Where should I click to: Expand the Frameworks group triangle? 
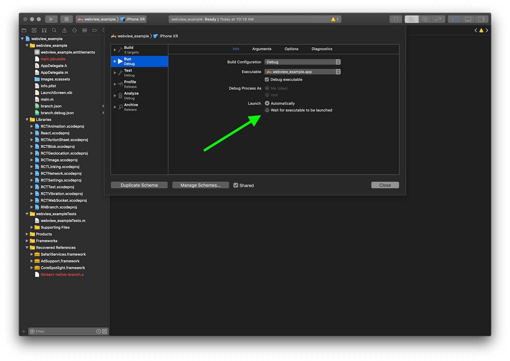[x=27, y=241]
